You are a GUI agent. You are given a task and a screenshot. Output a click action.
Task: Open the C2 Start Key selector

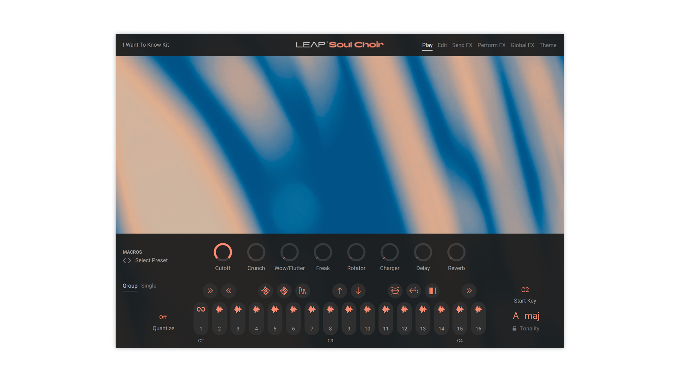pos(525,290)
